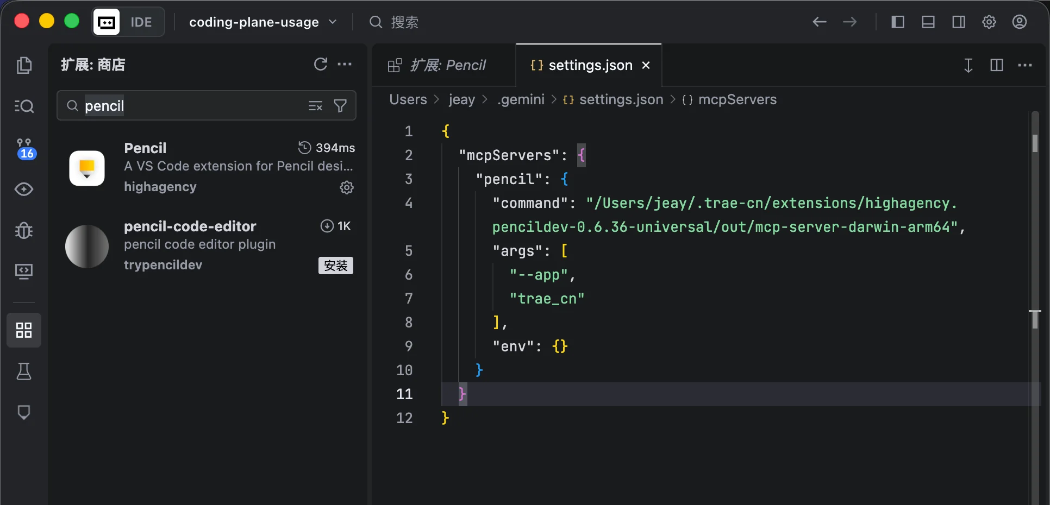The image size is (1050, 505).
Task: Open the security shield icon in sidebar
Action: pos(24,412)
